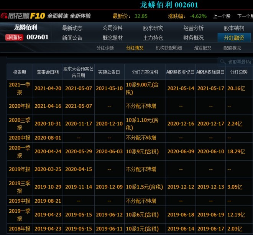Click the 董事会日期 column header
Image resolution: width=253 pixels, height=235 pixels.
click(48, 72)
